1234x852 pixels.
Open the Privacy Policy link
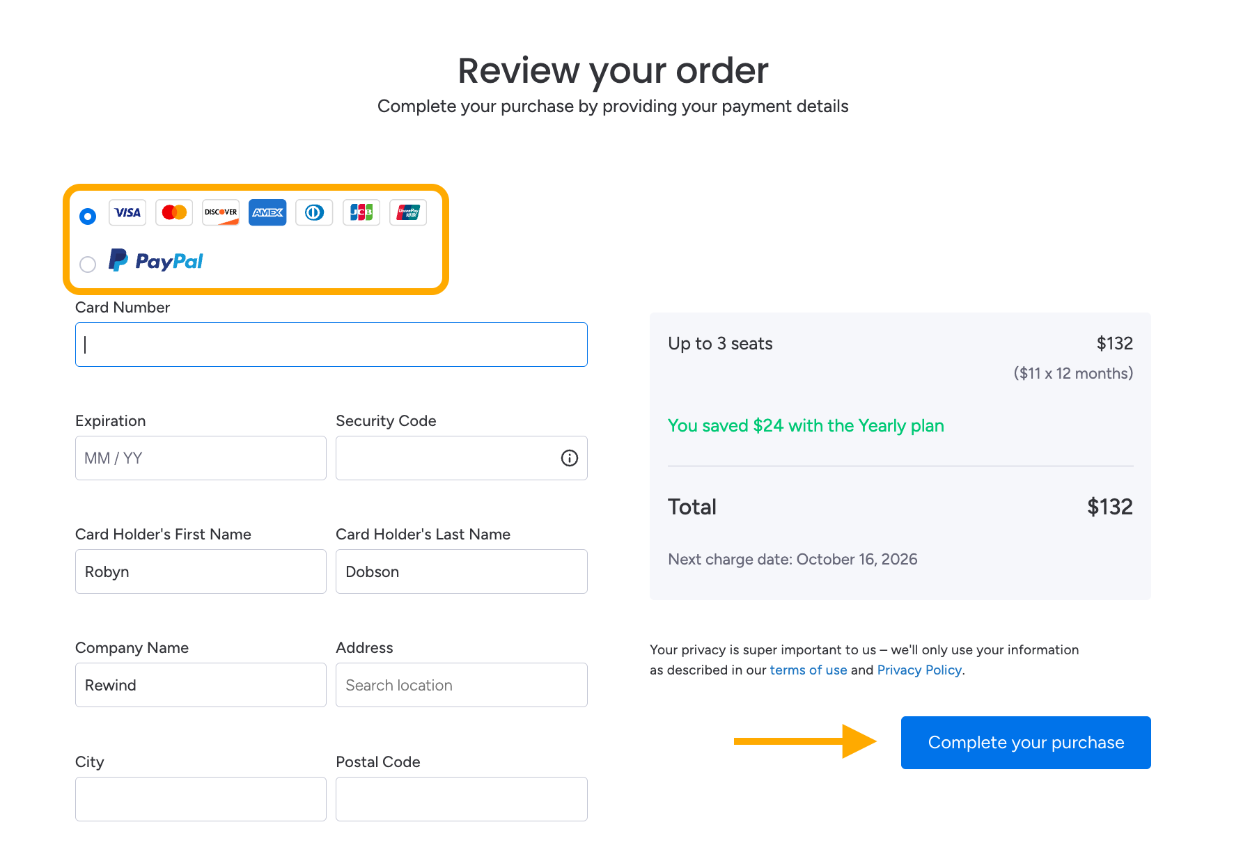click(919, 670)
